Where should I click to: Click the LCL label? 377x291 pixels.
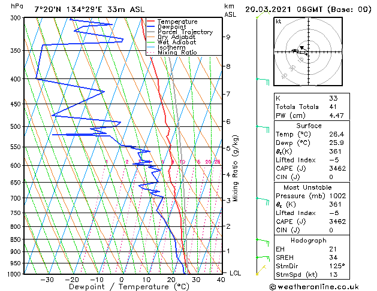coord(235,273)
